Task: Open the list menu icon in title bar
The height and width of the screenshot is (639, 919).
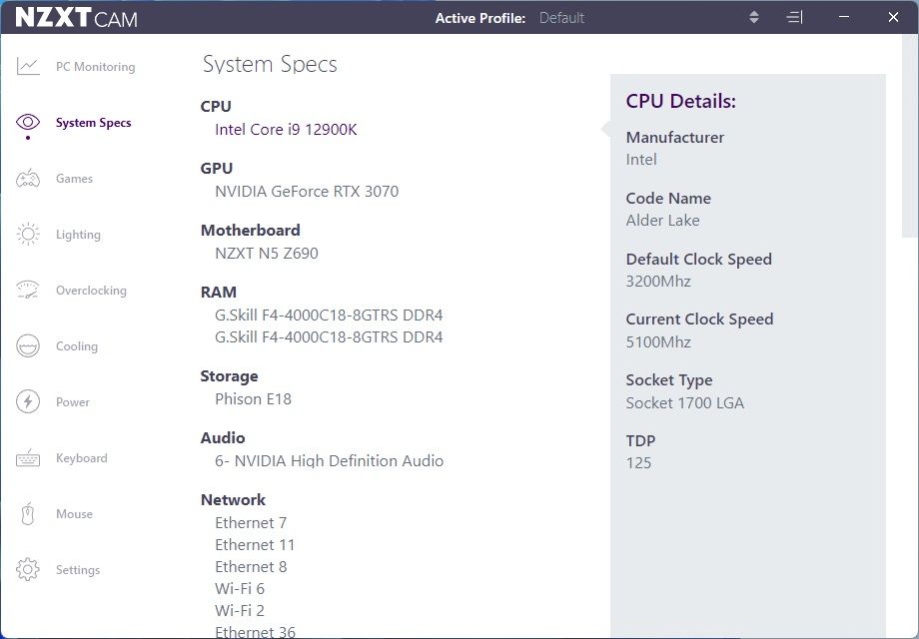Action: pos(794,18)
